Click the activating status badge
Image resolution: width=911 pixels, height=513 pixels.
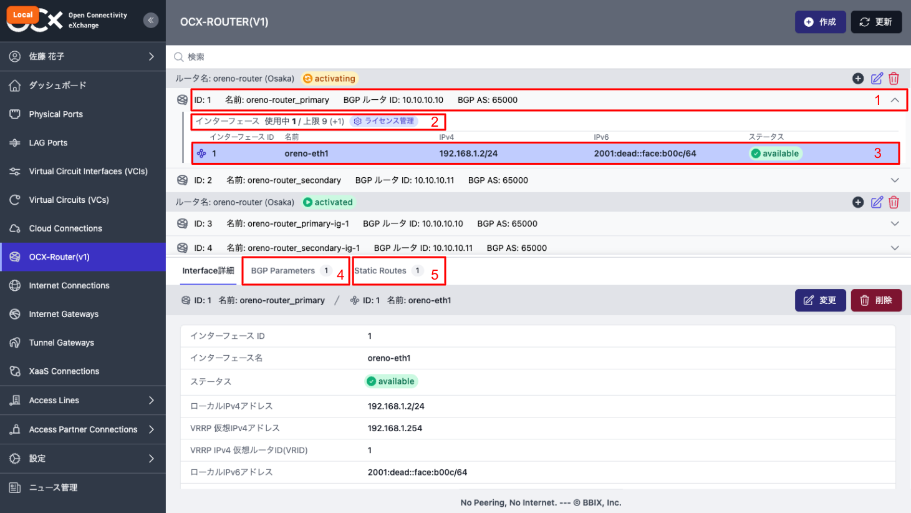329,79
